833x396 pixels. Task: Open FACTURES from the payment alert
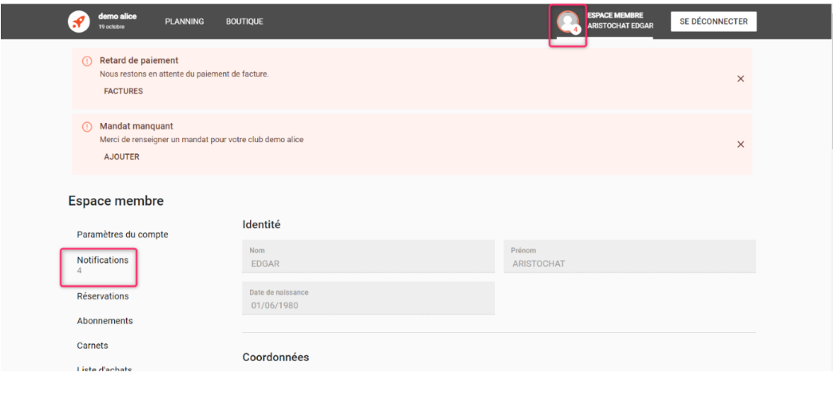(123, 91)
